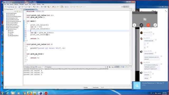
Task: Expand the Includes node
Action: coord(11,32)
